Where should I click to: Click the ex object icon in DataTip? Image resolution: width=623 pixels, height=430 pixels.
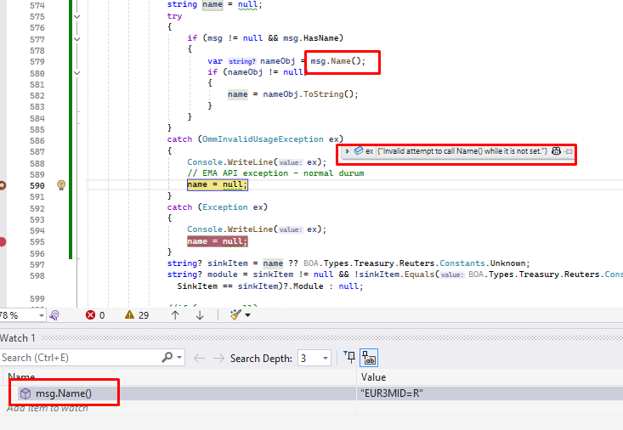[359, 151]
